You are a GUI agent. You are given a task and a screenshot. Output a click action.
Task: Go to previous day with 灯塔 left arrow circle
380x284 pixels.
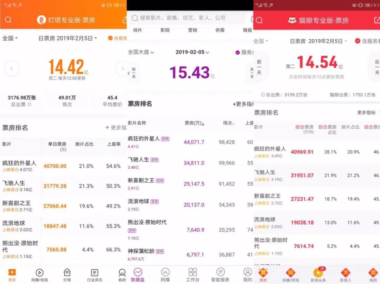click(11, 69)
